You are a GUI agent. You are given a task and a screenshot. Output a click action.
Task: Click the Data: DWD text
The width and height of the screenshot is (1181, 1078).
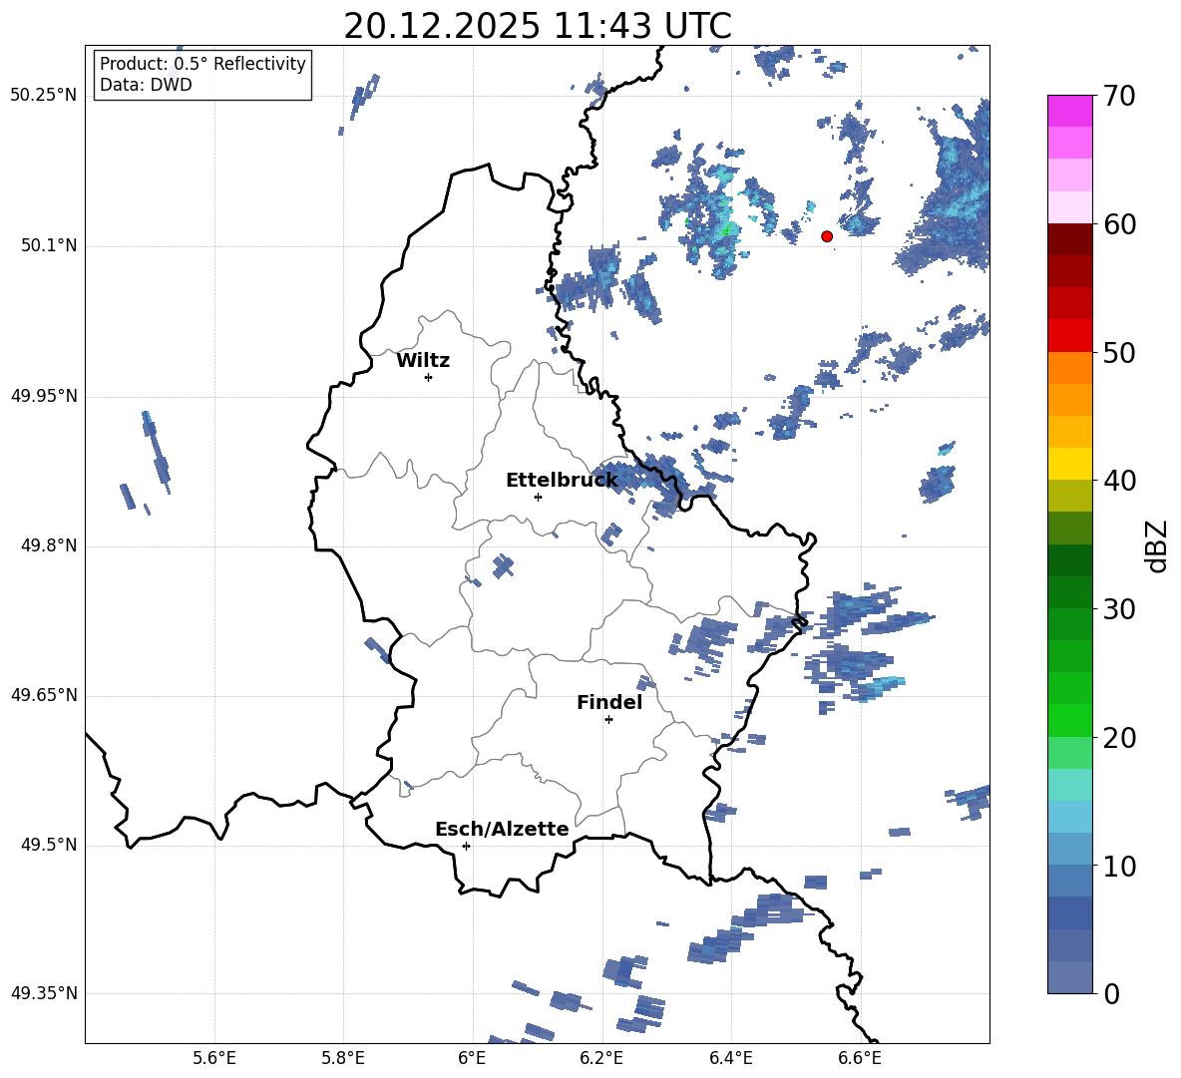[146, 85]
